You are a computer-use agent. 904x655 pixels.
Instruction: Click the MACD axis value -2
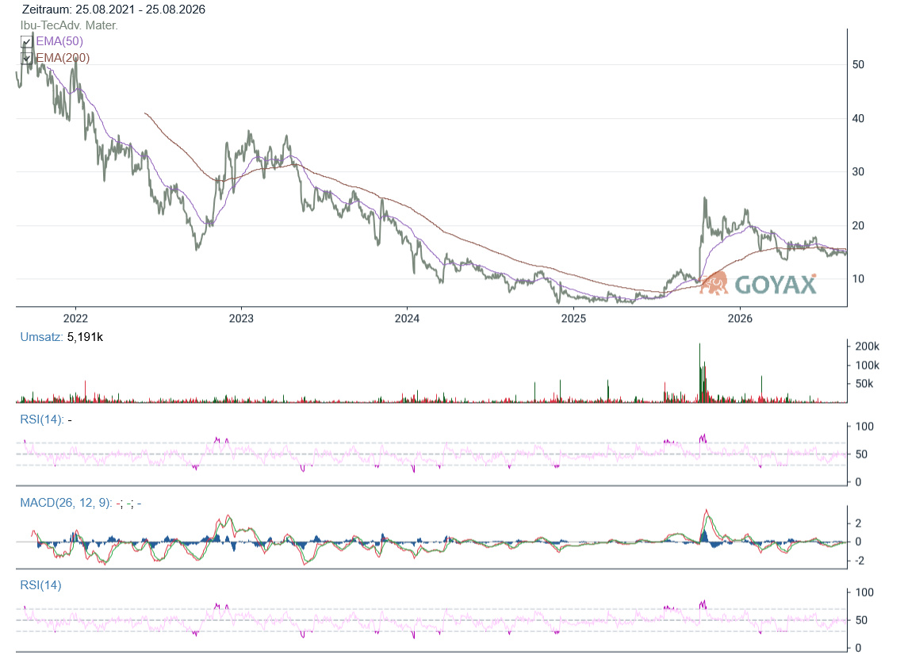(859, 561)
